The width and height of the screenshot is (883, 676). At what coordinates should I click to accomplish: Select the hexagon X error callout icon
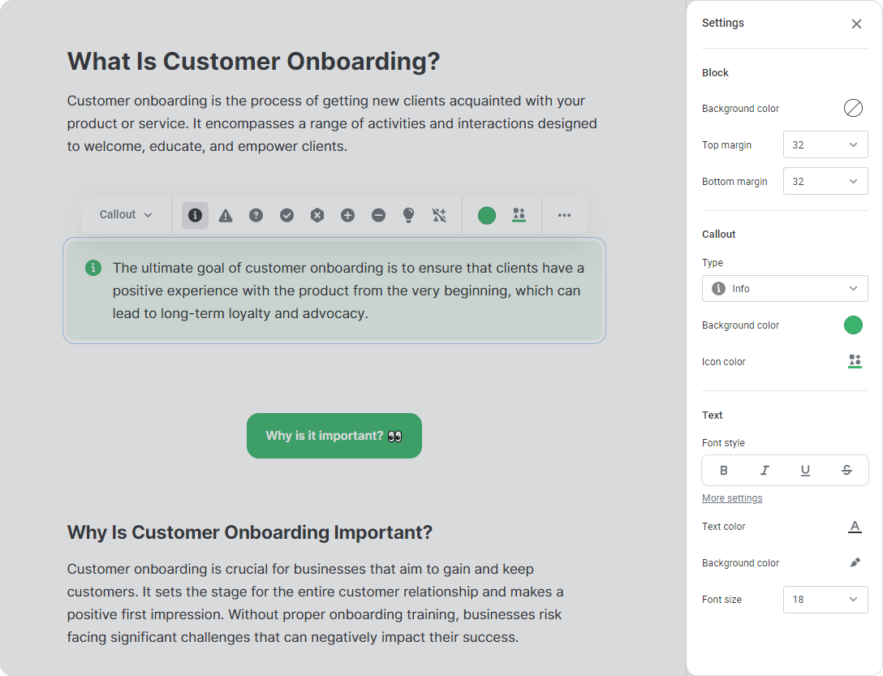[317, 215]
